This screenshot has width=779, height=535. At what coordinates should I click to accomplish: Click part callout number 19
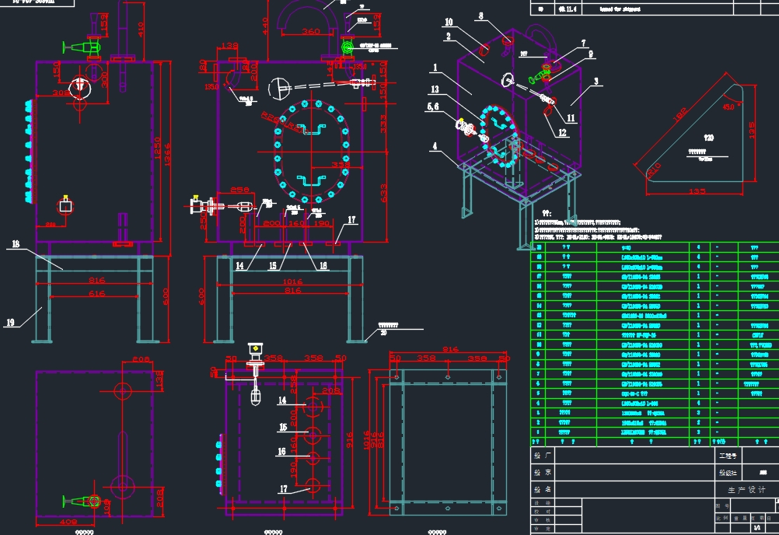[10, 323]
